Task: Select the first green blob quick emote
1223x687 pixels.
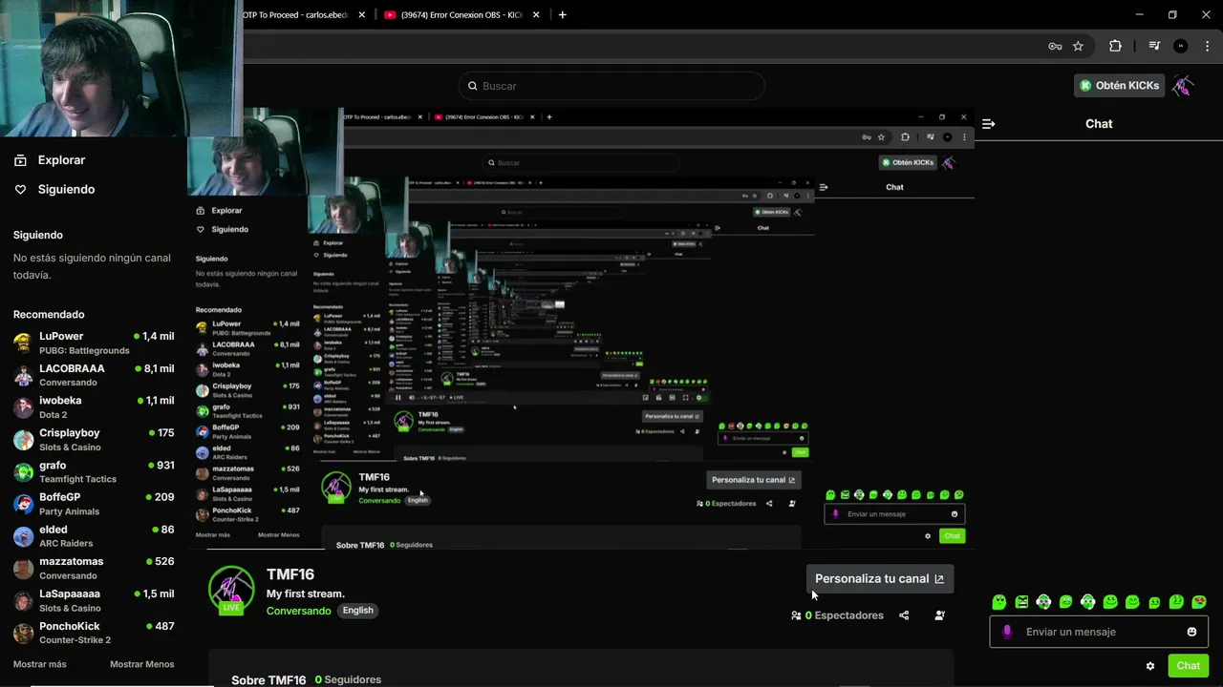Action: [999, 602]
